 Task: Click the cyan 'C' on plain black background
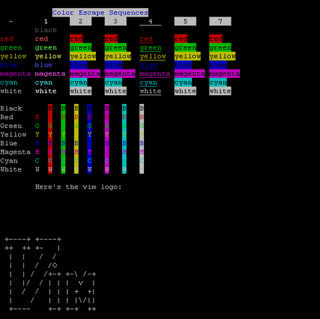[x=37, y=160]
